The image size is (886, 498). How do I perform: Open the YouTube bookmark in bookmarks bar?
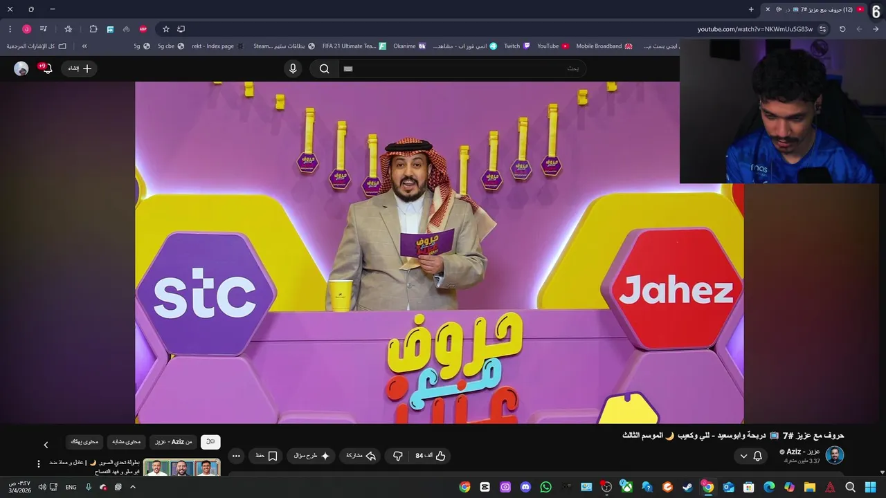click(552, 46)
